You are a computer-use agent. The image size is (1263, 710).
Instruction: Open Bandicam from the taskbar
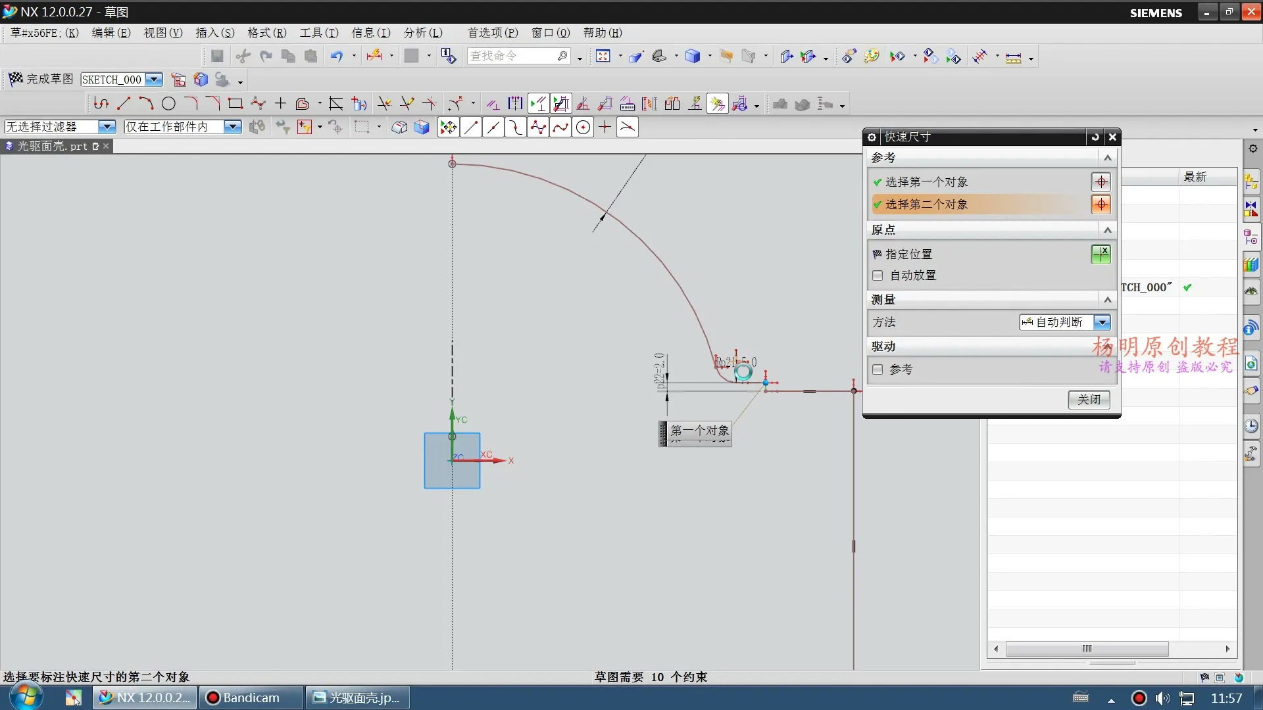pos(251,698)
